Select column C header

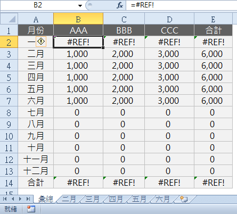(124, 19)
